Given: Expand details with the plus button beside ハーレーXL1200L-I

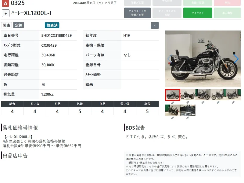Looking at the screenshot, I should 5,13.
